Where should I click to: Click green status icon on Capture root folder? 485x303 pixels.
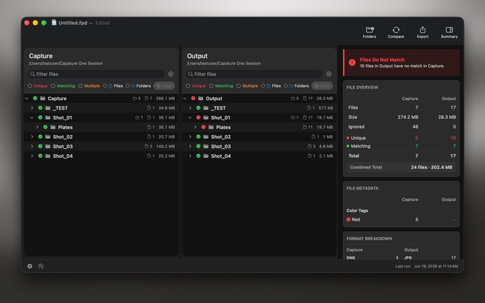point(35,98)
